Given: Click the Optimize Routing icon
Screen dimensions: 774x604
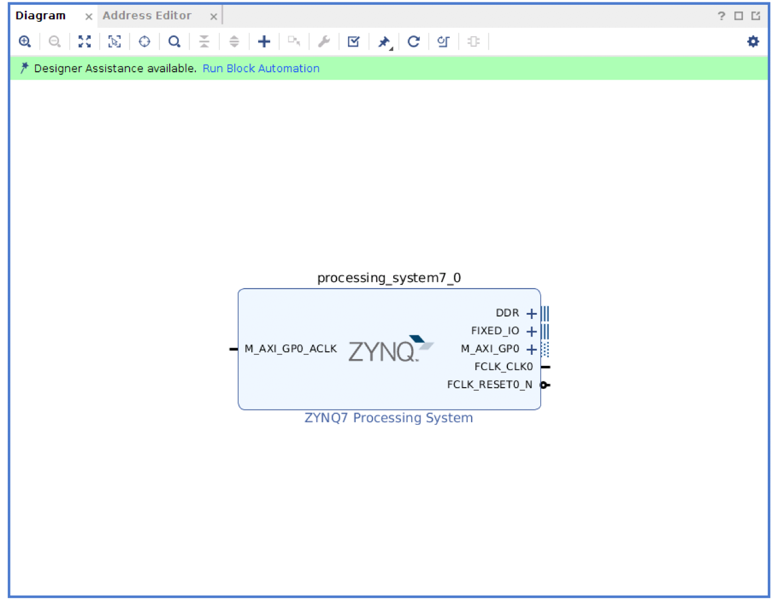Looking at the screenshot, I should (444, 41).
